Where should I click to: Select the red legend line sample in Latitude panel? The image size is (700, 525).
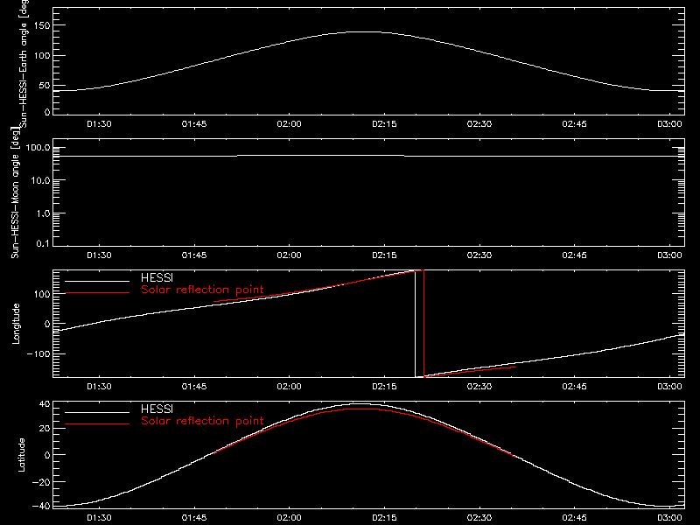coord(97,424)
